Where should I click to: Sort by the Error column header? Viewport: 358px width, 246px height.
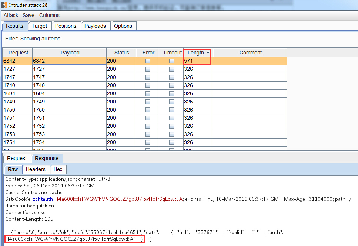pyautogui.click(x=148, y=53)
